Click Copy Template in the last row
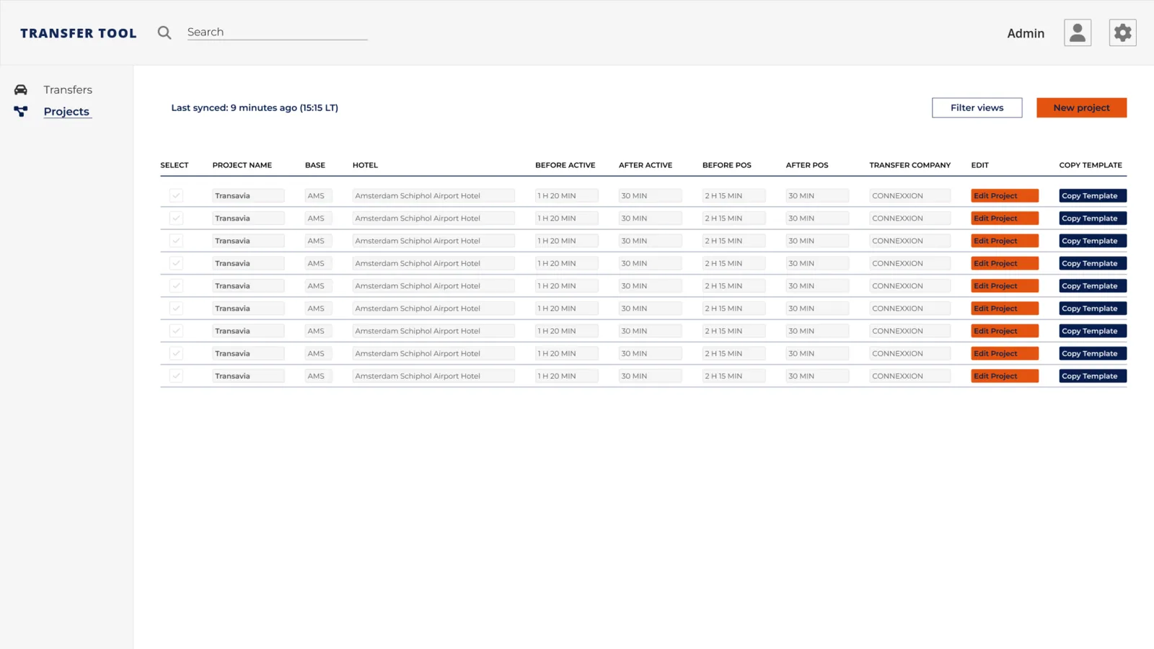This screenshot has width=1154, height=649. [x=1093, y=376]
